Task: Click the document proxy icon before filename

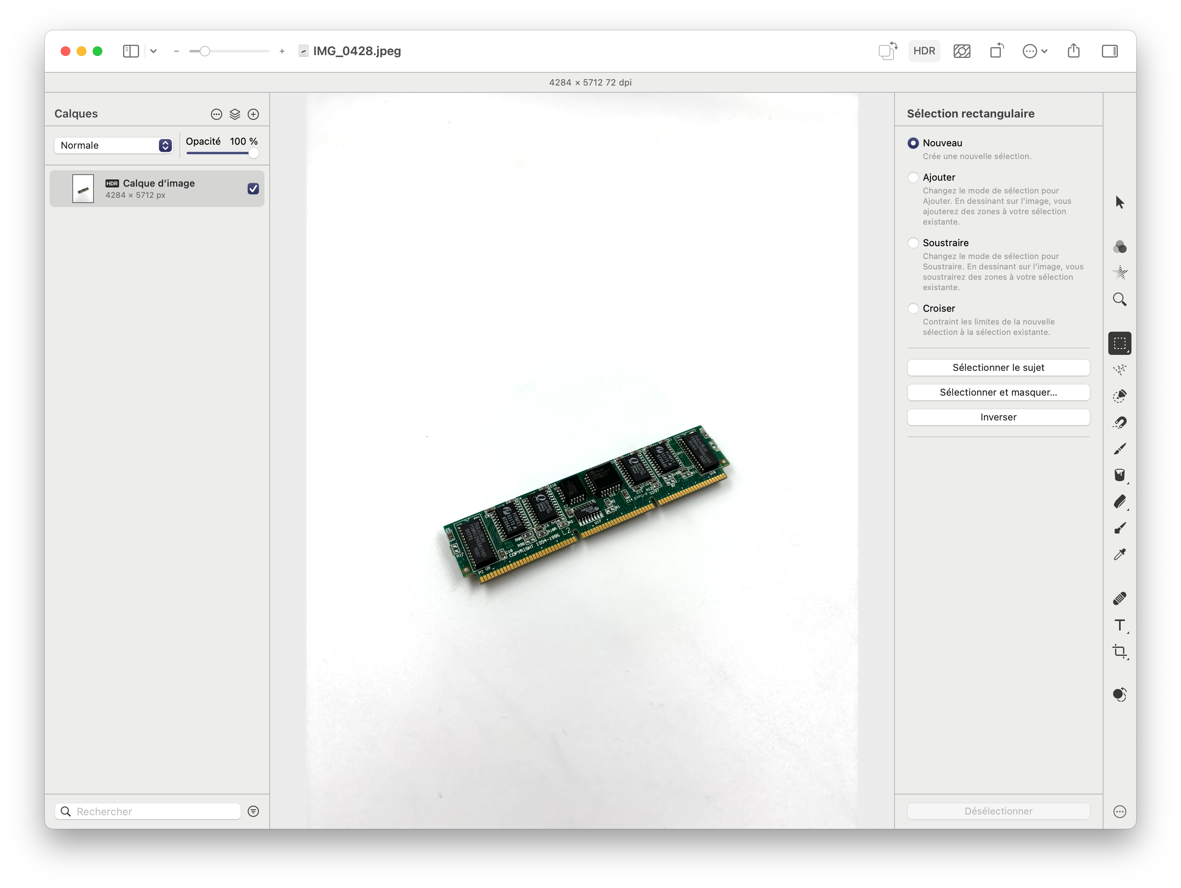Action: coord(303,51)
